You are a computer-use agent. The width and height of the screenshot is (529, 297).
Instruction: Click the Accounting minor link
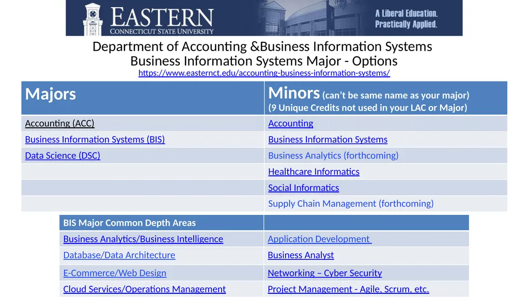tap(290, 123)
